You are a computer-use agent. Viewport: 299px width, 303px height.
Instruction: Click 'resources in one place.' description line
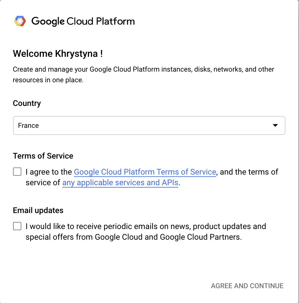[48, 80]
